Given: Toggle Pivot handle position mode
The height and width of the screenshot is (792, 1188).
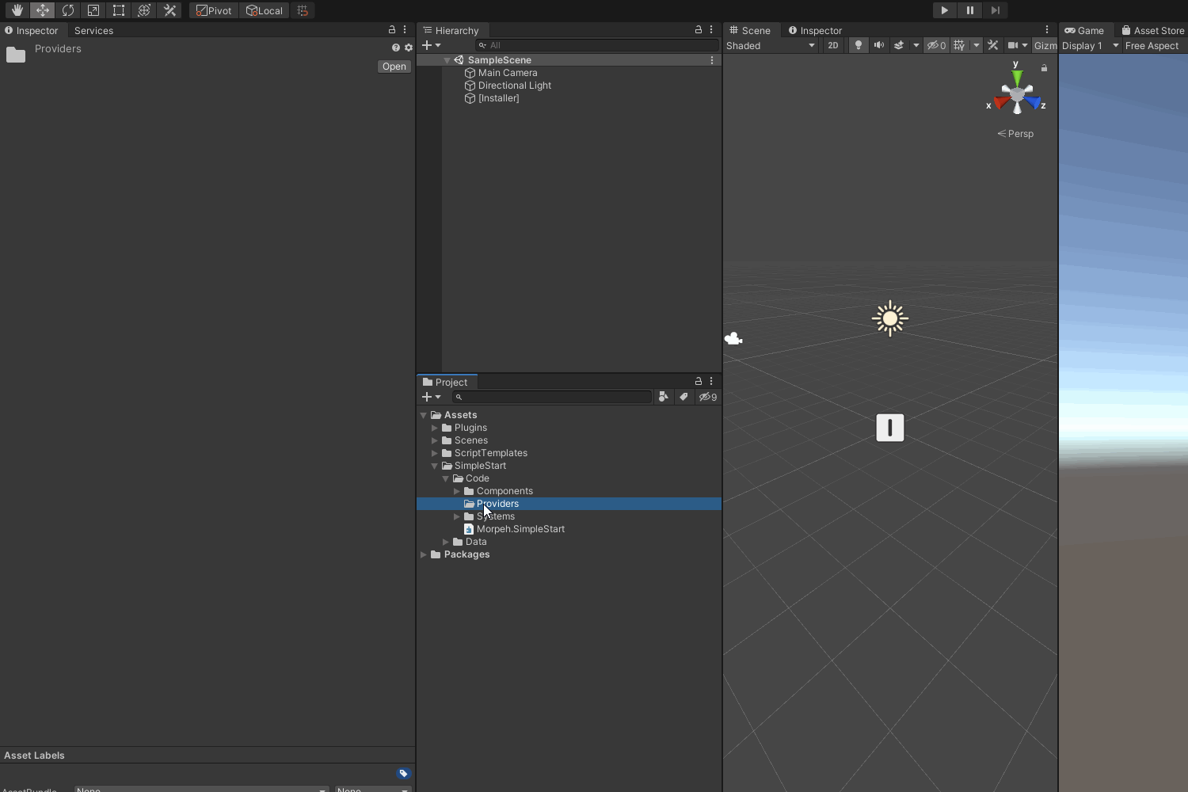Looking at the screenshot, I should (213, 10).
